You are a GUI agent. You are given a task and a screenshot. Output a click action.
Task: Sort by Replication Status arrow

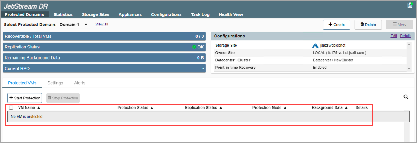click(x=221, y=108)
